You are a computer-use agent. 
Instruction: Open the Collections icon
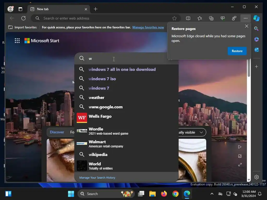211,18
